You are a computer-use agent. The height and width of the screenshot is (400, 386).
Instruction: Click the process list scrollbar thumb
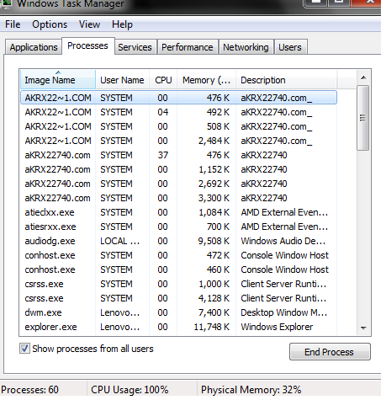pos(363,118)
